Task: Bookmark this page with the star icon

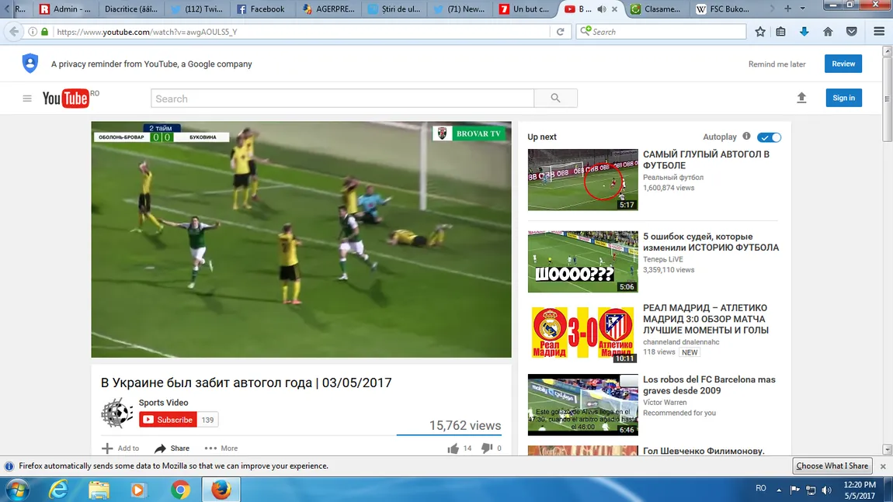Action: (759, 32)
